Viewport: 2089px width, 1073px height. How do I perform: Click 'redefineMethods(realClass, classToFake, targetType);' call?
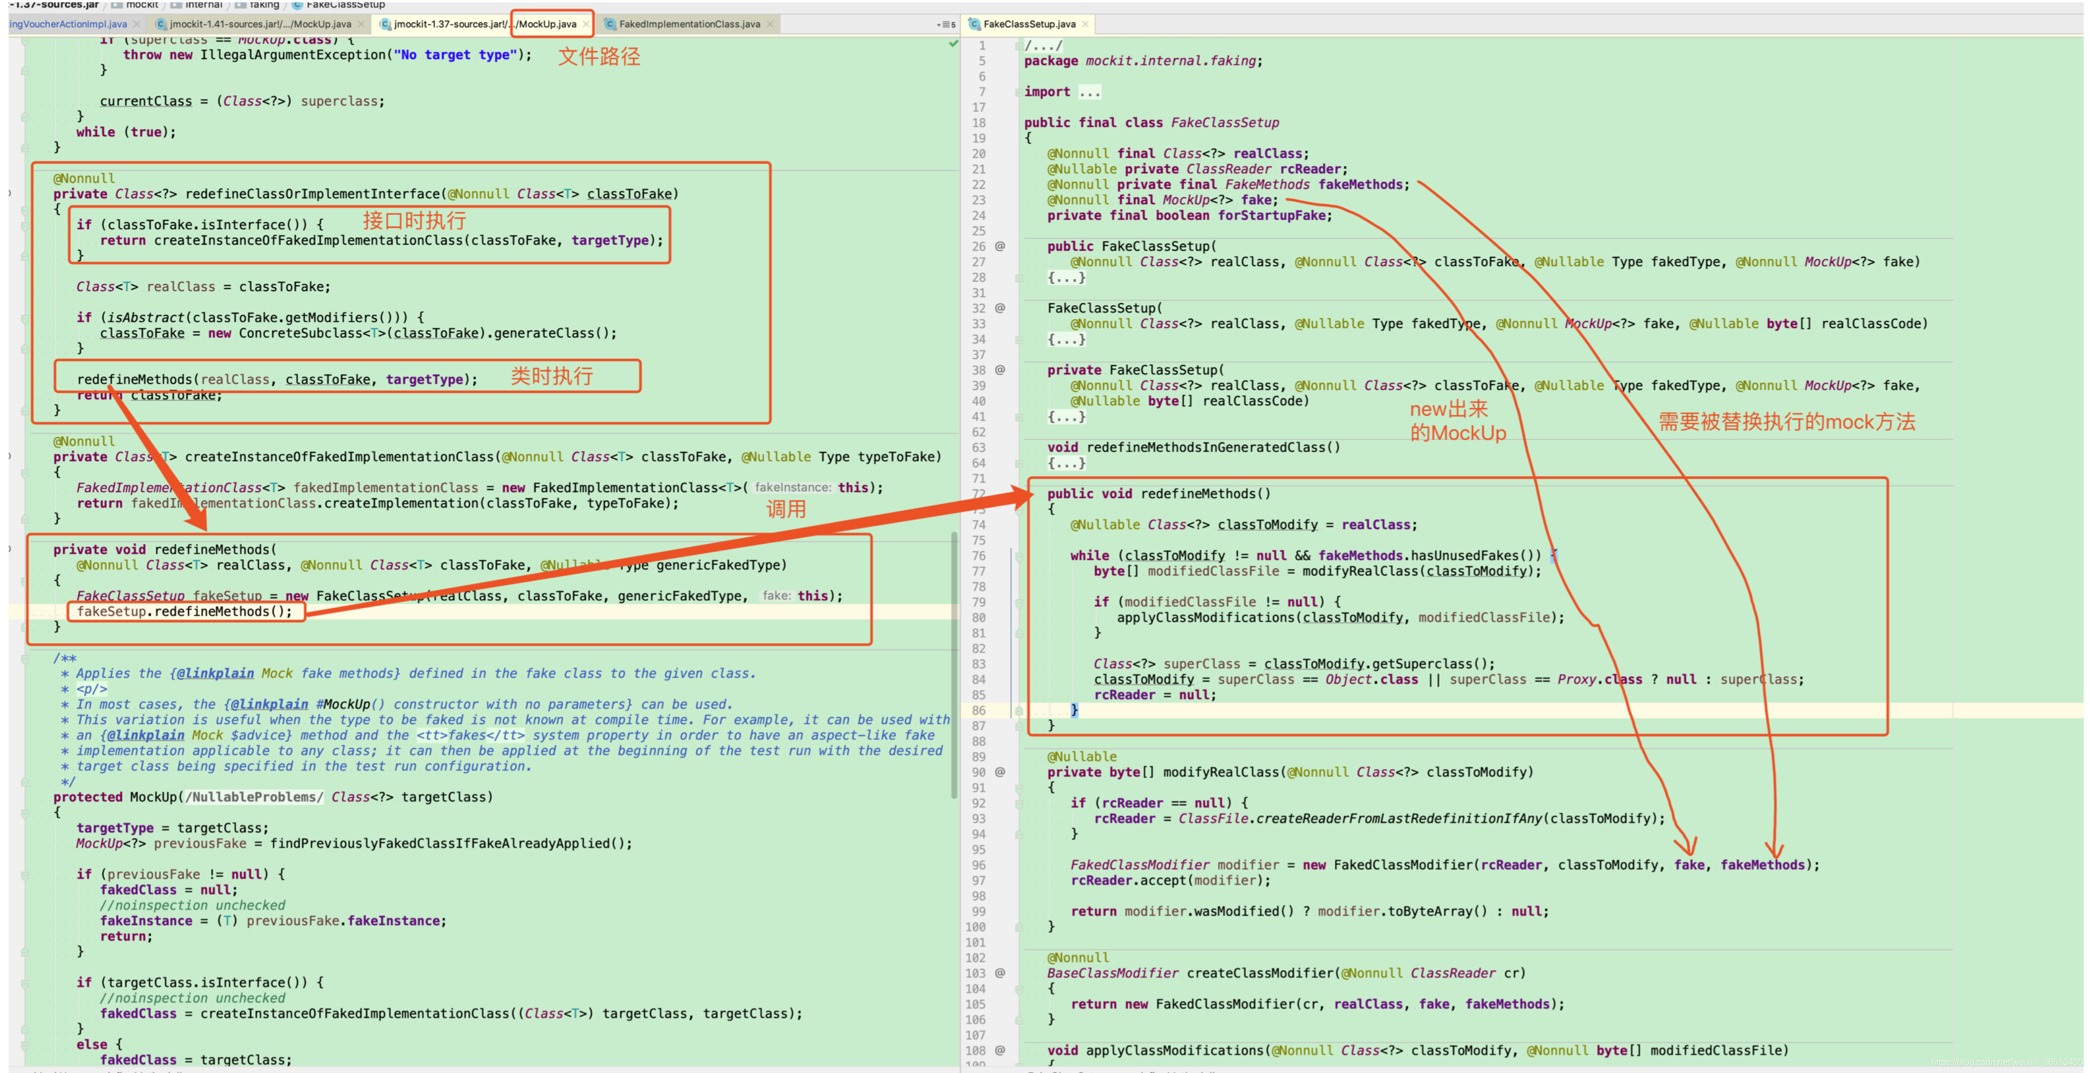[x=277, y=379]
